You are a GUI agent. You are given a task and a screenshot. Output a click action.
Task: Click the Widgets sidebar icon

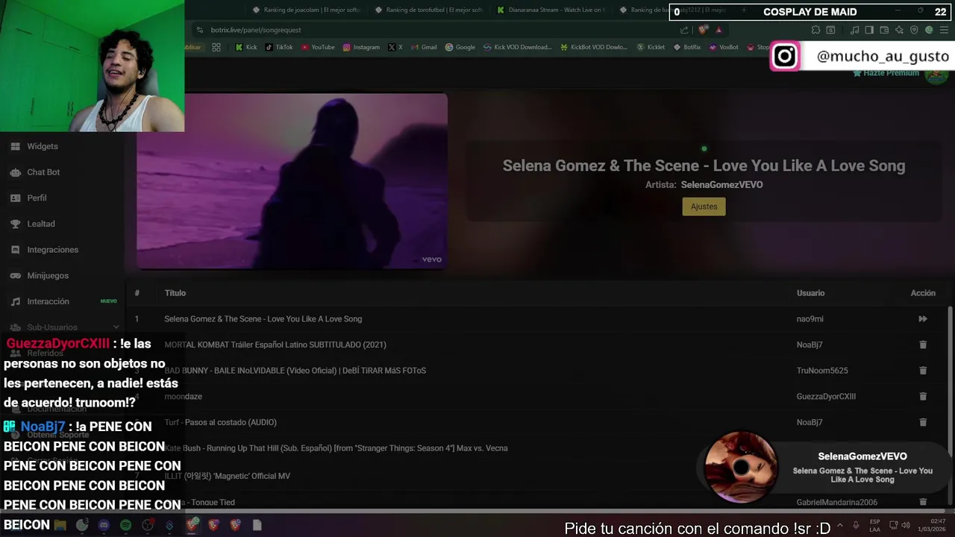15,146
